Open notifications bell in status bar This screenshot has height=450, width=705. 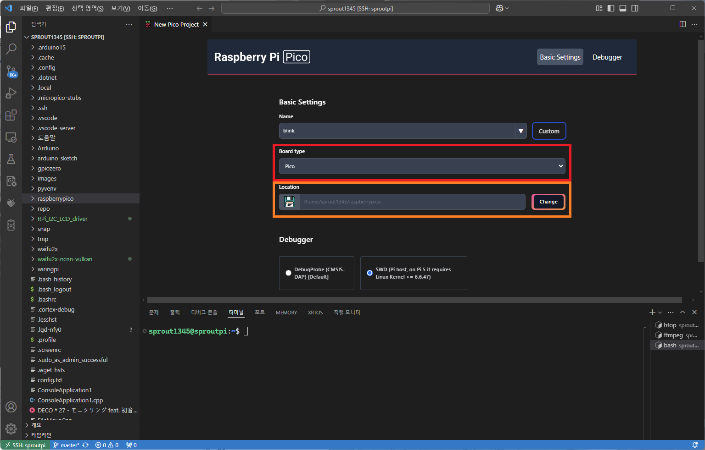coord(695,445)
